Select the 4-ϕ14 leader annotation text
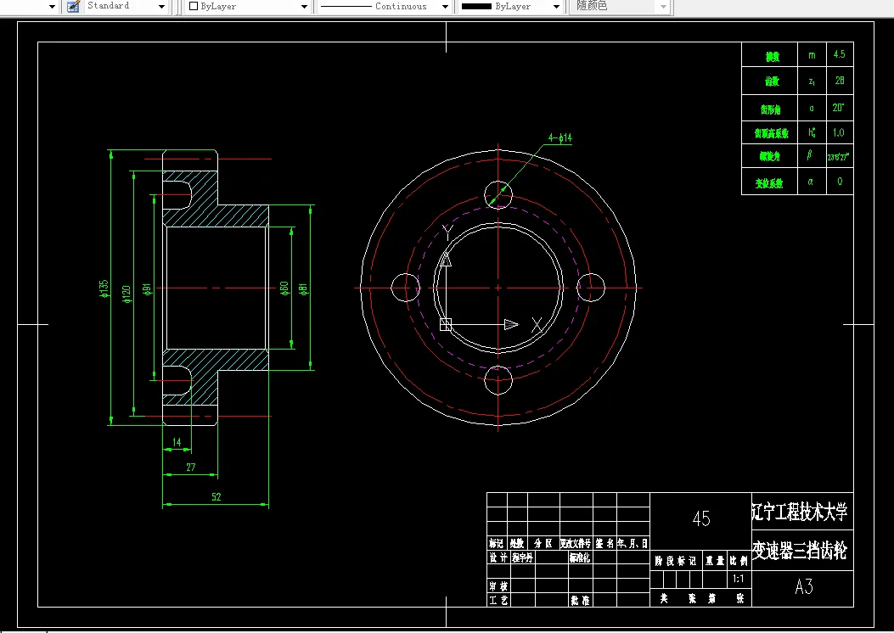The image size is (894, 633). click(559, 137)
